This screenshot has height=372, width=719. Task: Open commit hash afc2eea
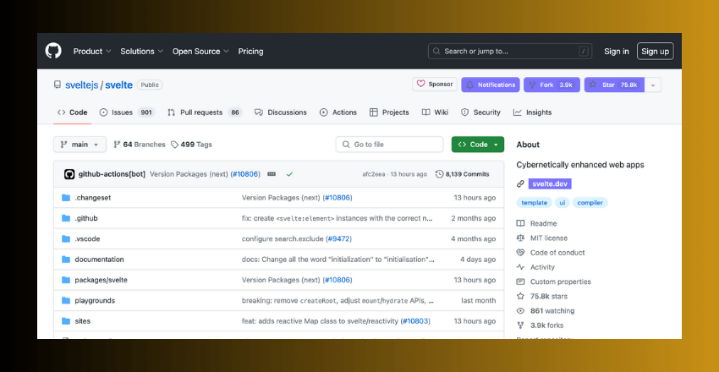point(374,174)
